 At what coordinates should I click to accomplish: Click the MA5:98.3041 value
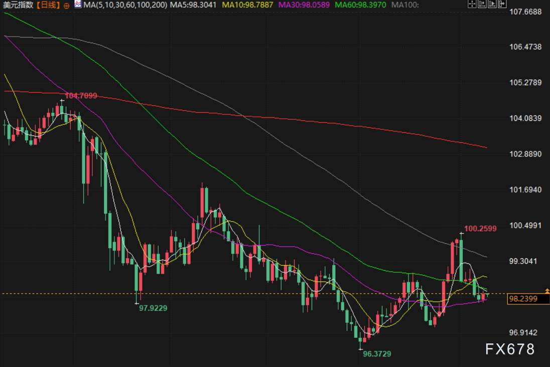[x=193, y=5]
